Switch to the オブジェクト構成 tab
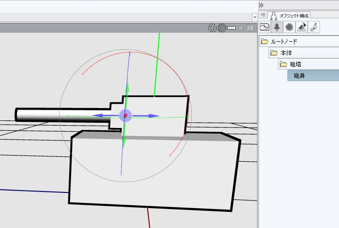The image size is (339, 228). point(289,15)
